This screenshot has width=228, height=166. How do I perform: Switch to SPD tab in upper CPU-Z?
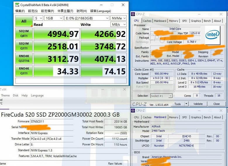[184, 21]
